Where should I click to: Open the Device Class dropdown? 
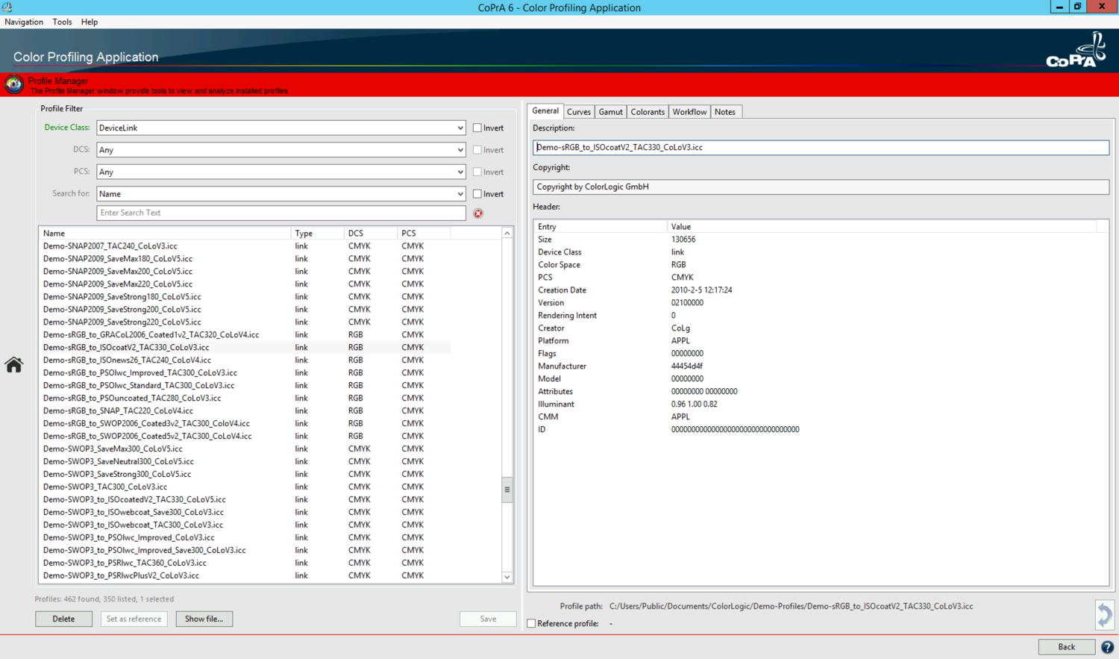pyautogui.click(x=281, y=128)
